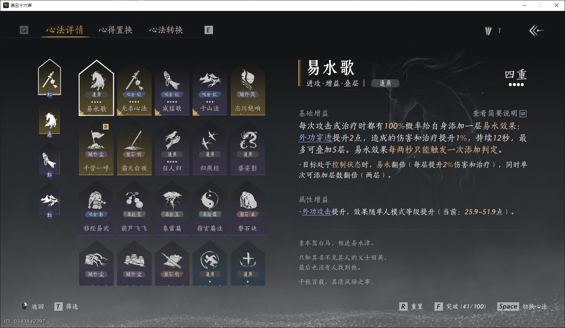Select bottom-row 通用 circular figure card
The width and height of the screenshot is (565, 328).
(210, 264)
